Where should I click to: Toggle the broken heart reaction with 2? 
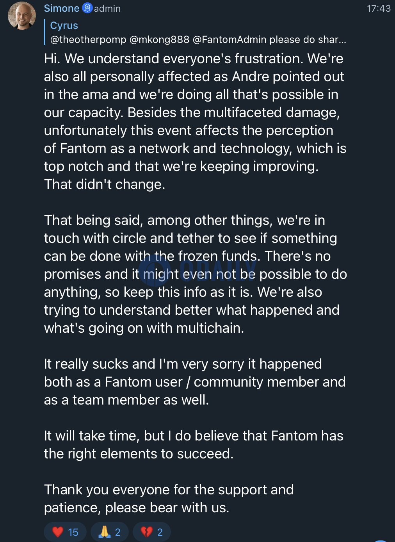(x=152, y=532)
